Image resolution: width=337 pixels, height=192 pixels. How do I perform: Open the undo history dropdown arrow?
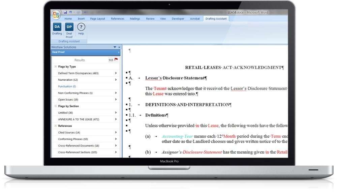(x=74, y=12)
